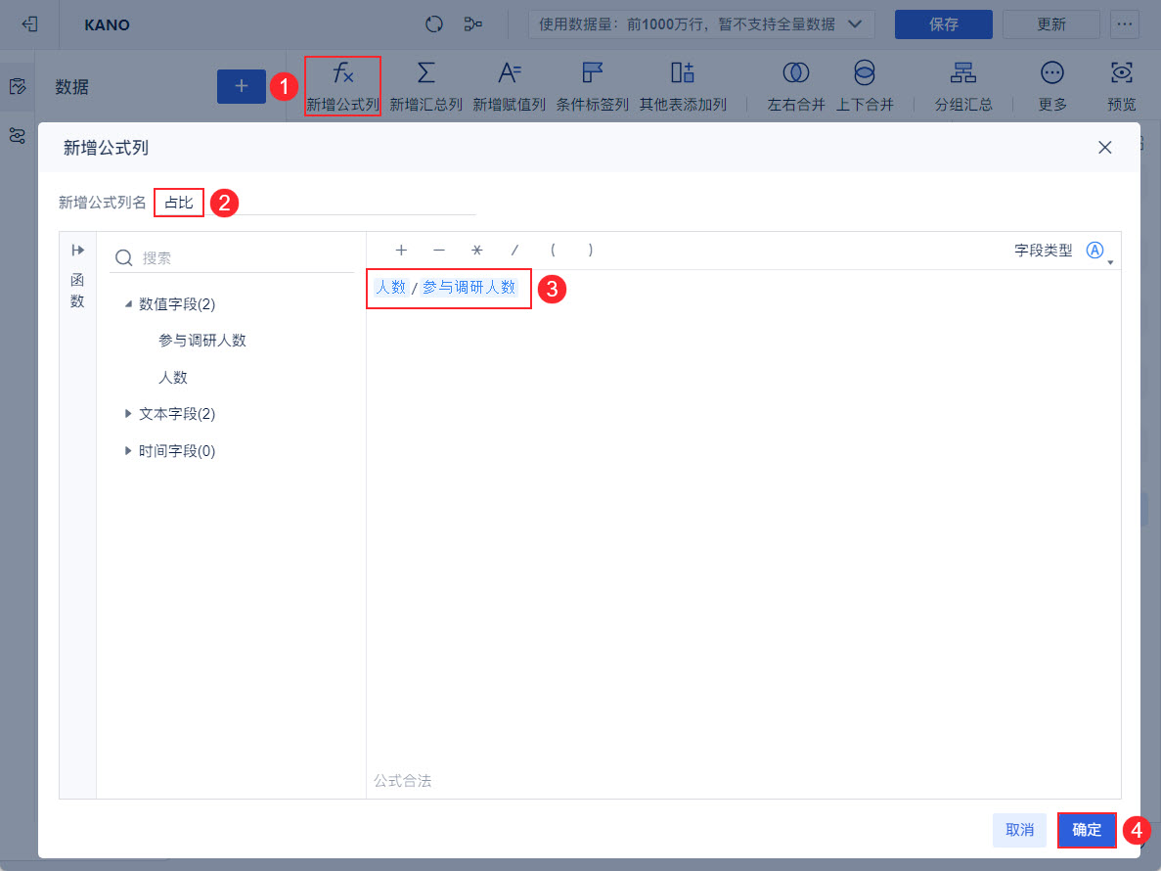Insert minus operator into formula
Image resolution: width=1161 pixels, height=871 pixels.
(439, 251)
